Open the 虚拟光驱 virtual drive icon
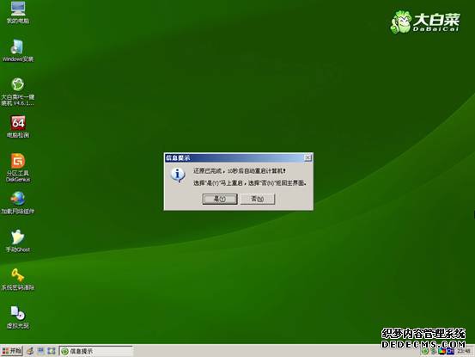This screenshot has height=357, width=475. (x=18, y=317)
